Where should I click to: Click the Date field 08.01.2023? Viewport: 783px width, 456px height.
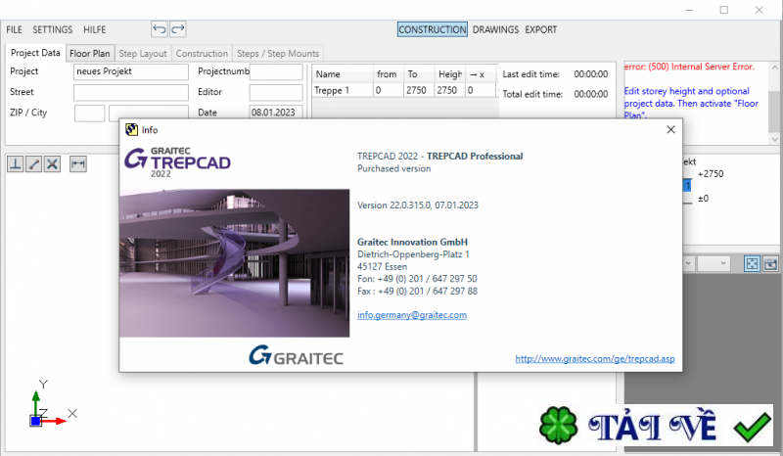coord(276,113)
